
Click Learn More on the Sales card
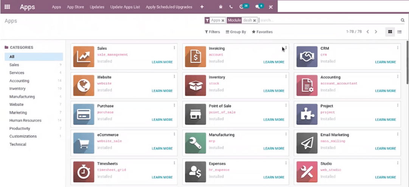162,62
